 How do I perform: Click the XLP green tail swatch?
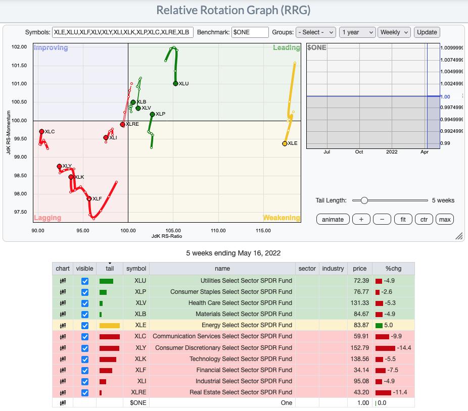[x=103, y=292]
